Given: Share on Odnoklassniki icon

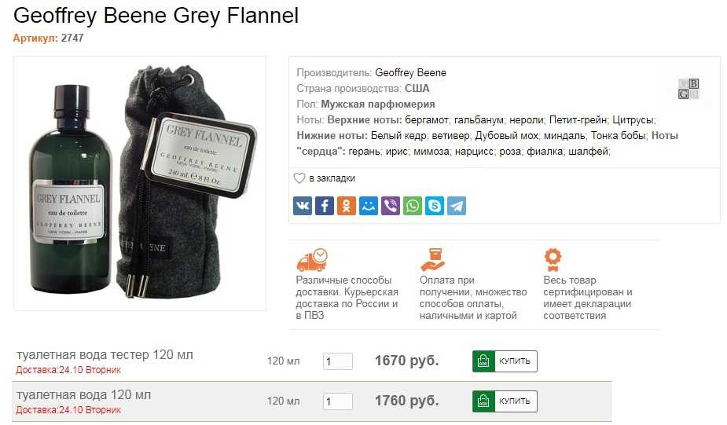Looking at the screenshot, I should (347, 206).
